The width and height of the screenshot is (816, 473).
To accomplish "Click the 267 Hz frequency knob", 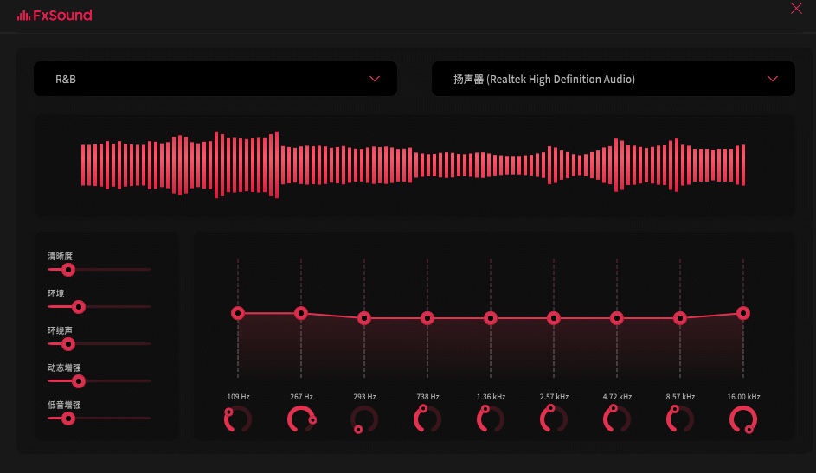I will click(301, 419).
